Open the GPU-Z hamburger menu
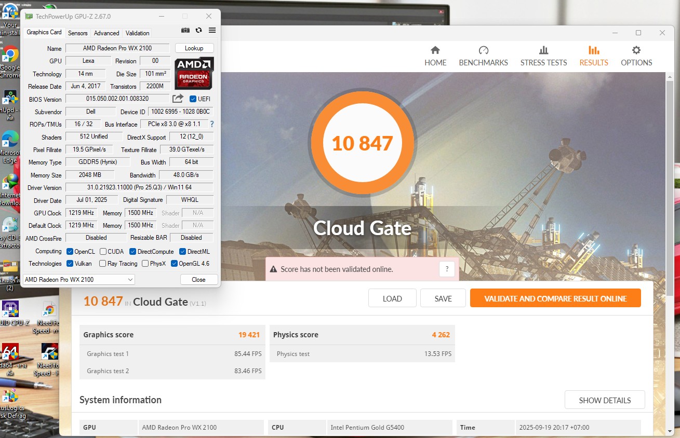Screen dimensions: 680x438 pyautogui.click(x=212, y=31)
